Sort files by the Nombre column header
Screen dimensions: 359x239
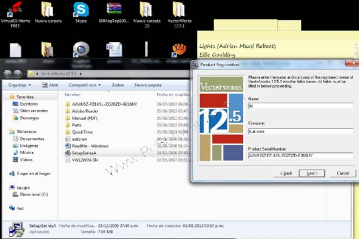pyautogui.click(x=72, y=94)
